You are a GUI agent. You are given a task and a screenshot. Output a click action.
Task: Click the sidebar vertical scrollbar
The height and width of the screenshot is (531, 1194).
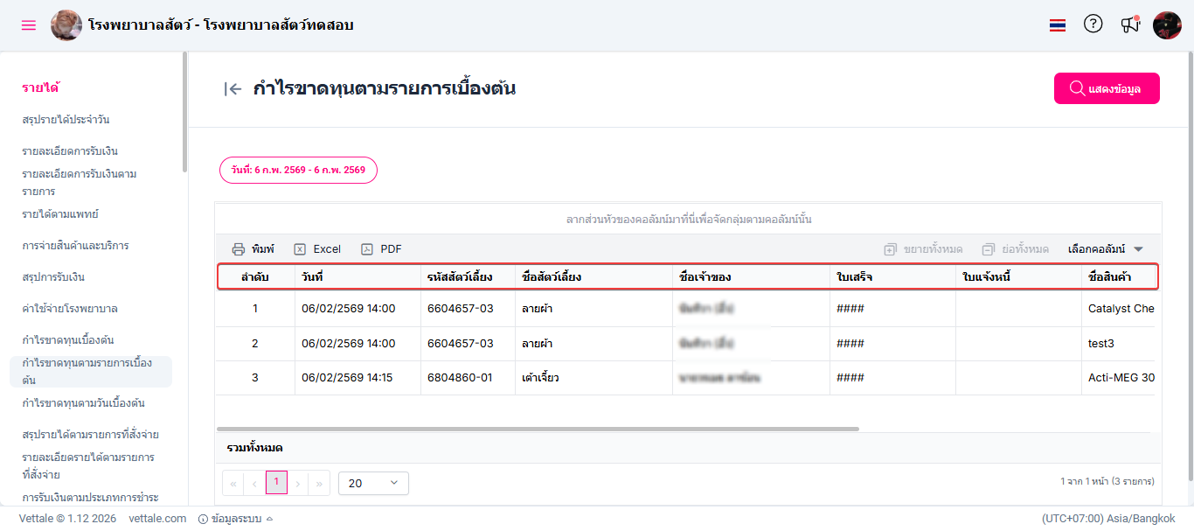point(184,112)
